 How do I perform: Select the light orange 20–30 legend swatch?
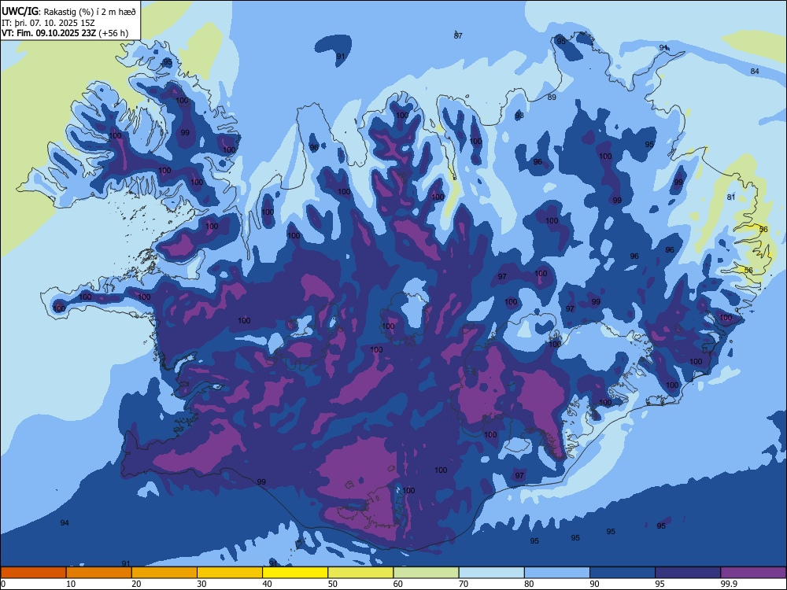click(164, 573)
